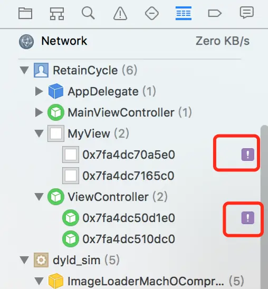
Task: Collapse the MyView group
Action: (x=39, y=133)
